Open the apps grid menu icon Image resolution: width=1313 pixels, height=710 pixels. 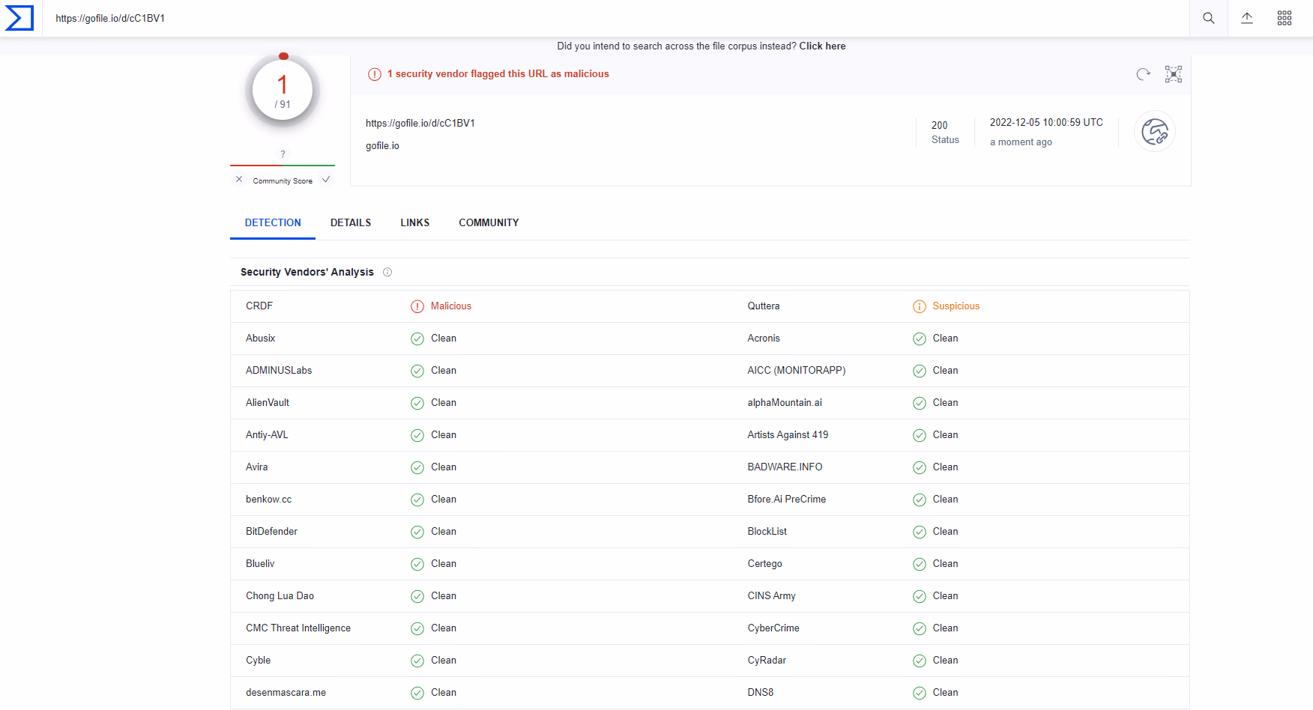coord(1285,18)
